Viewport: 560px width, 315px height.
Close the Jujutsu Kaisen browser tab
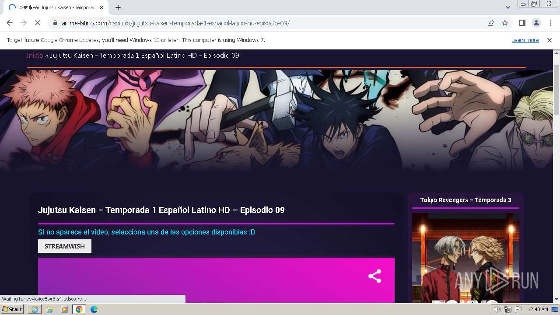[x=101, y=7]
